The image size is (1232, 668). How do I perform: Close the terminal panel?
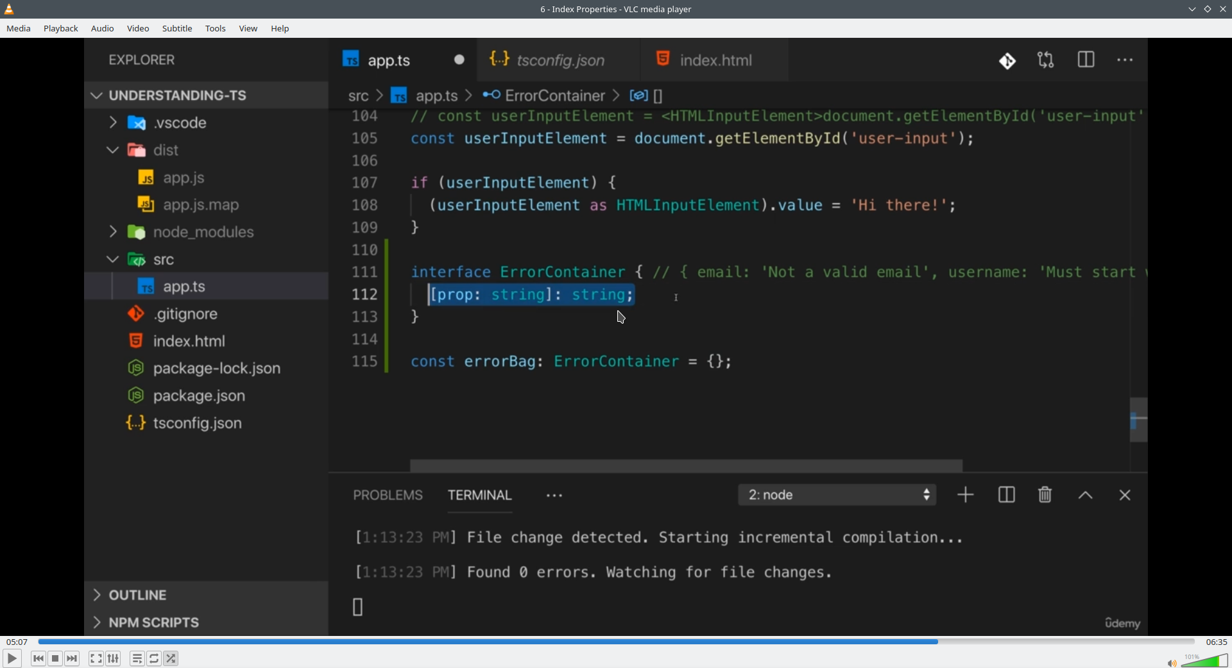point(1124,496)
